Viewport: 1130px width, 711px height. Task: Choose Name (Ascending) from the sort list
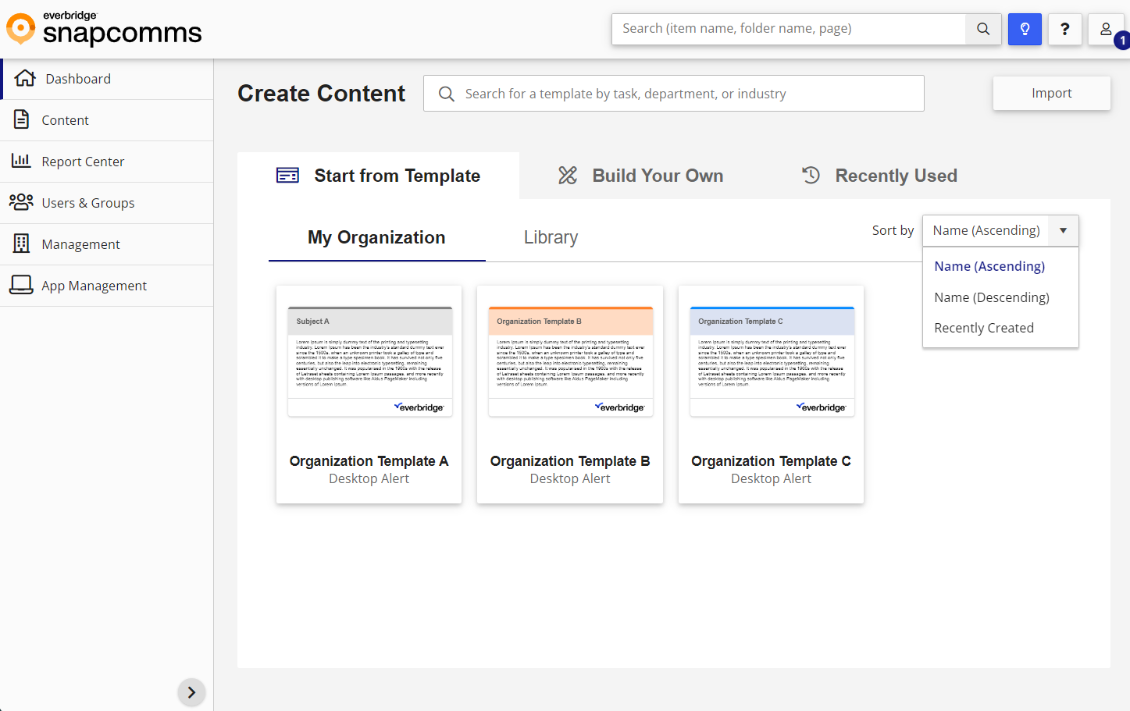1000,266
